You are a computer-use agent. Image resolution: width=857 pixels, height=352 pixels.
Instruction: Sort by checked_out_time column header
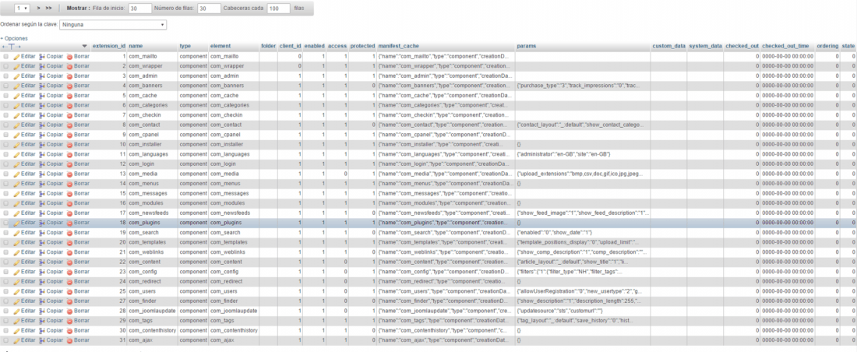[787, 47]
